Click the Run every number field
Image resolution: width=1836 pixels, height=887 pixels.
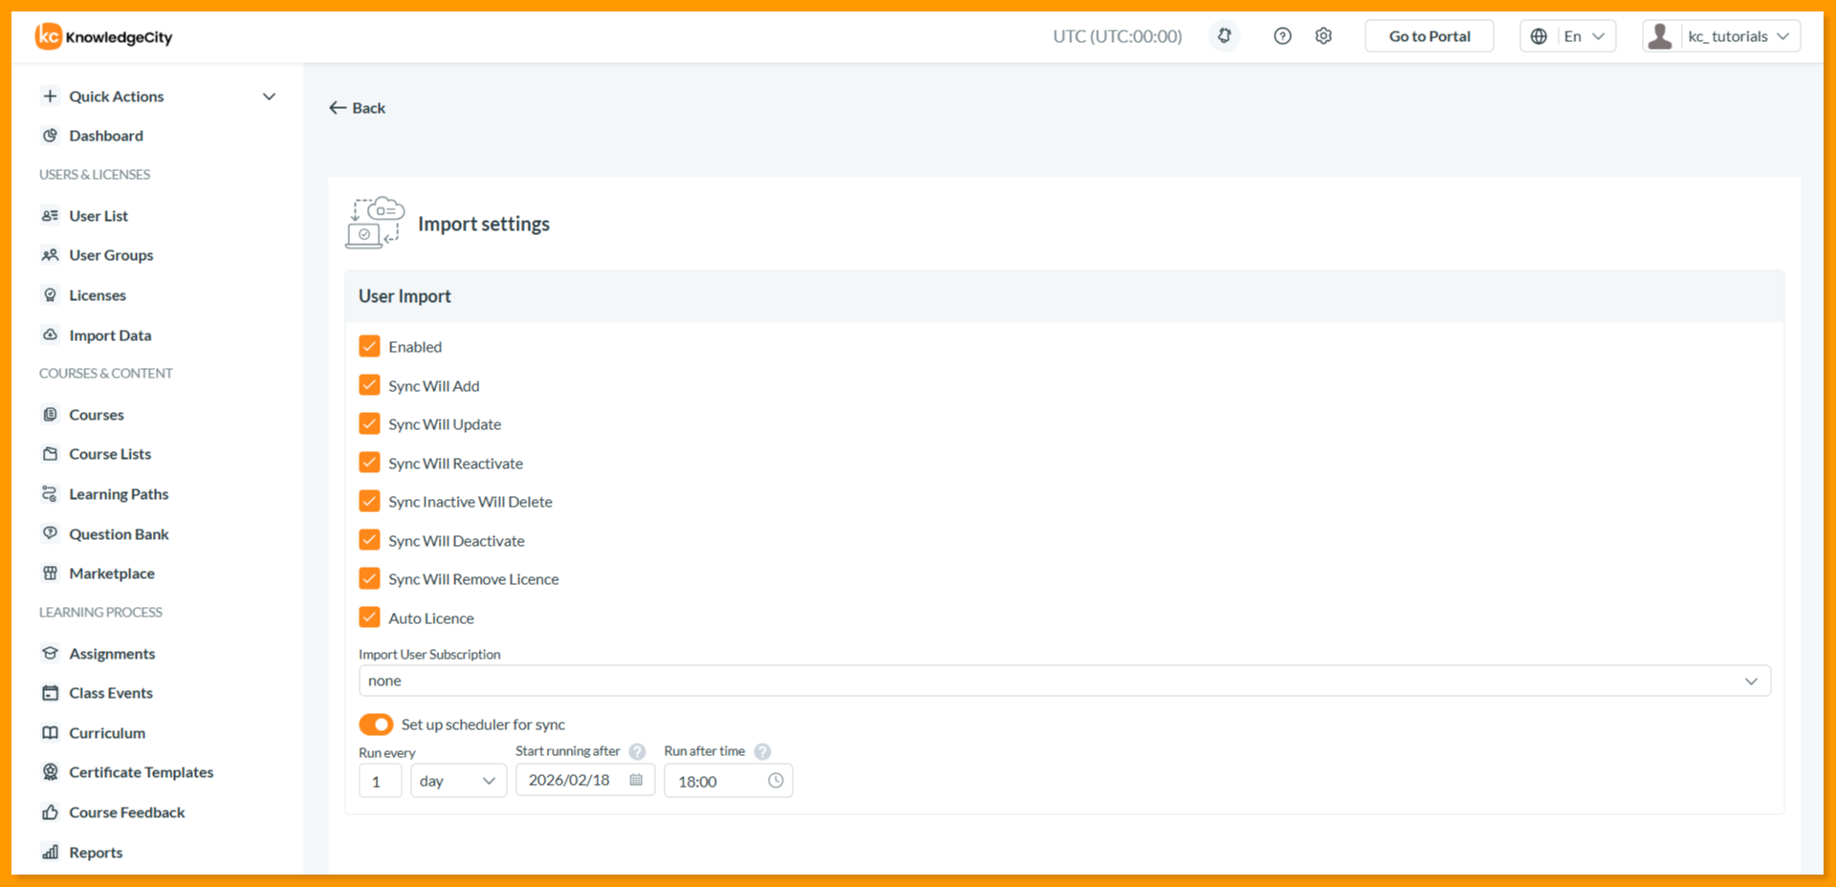381,781
